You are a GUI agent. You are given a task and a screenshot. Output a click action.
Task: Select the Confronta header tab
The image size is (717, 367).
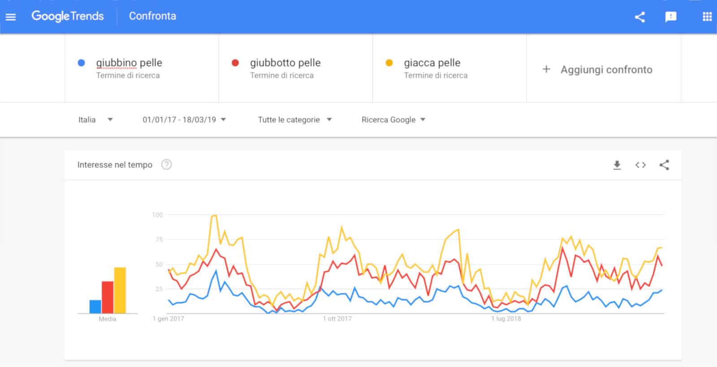coord(152,16)
